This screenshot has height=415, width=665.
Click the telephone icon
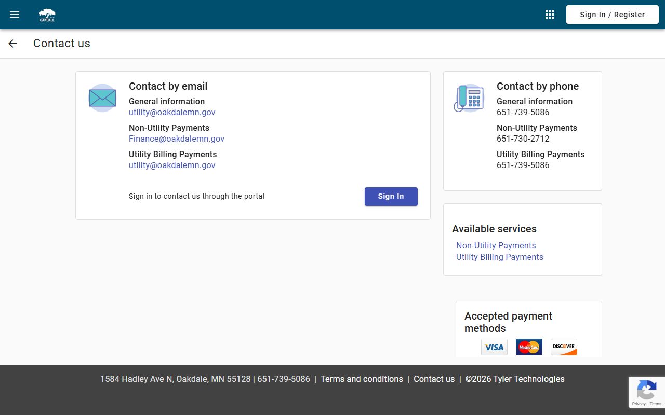[469, 98]
